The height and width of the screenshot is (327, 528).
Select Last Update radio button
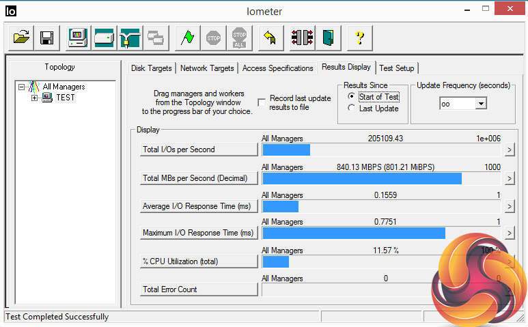coord(351,108)
